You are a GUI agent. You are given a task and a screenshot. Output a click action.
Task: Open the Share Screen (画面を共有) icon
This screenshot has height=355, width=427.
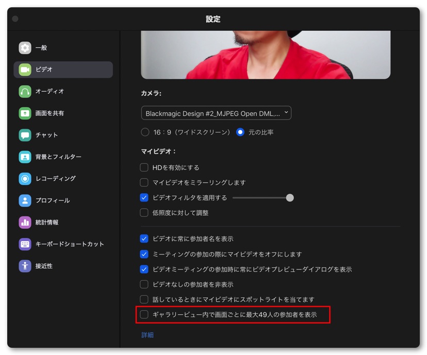(25, 113)
